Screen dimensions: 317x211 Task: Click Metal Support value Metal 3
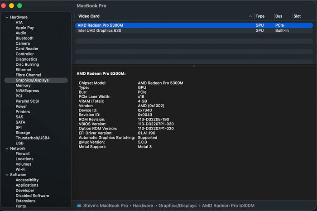(145, 147)
